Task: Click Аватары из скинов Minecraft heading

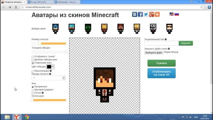Action: [x=75, y=15]
